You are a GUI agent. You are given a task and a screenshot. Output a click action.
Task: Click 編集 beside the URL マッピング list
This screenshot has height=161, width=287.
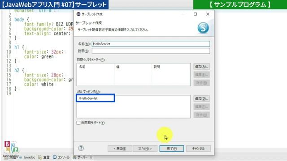tap(201, 107)
